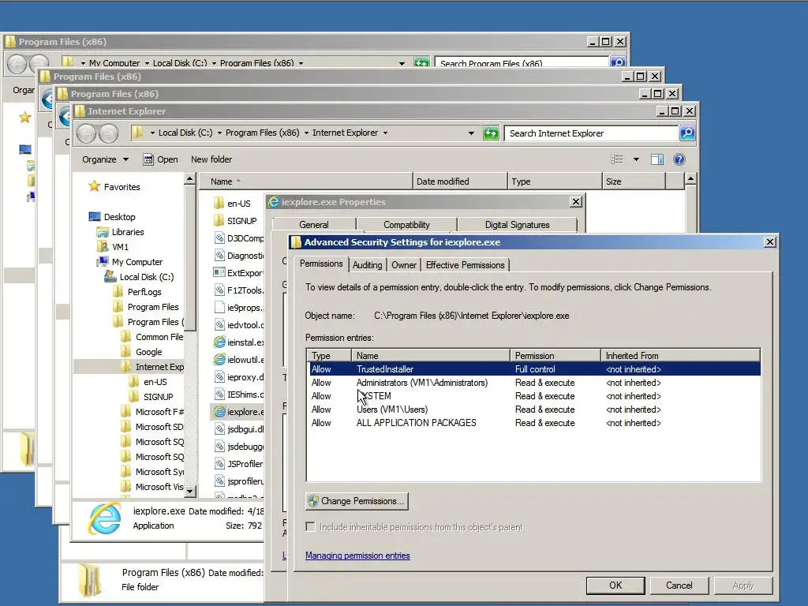808x606 pixels.
Task: Click the Inherited From column header
Action: click(x=680, y=356)
